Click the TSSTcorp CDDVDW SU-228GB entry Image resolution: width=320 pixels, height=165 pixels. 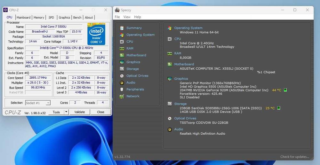pos(204,122)
